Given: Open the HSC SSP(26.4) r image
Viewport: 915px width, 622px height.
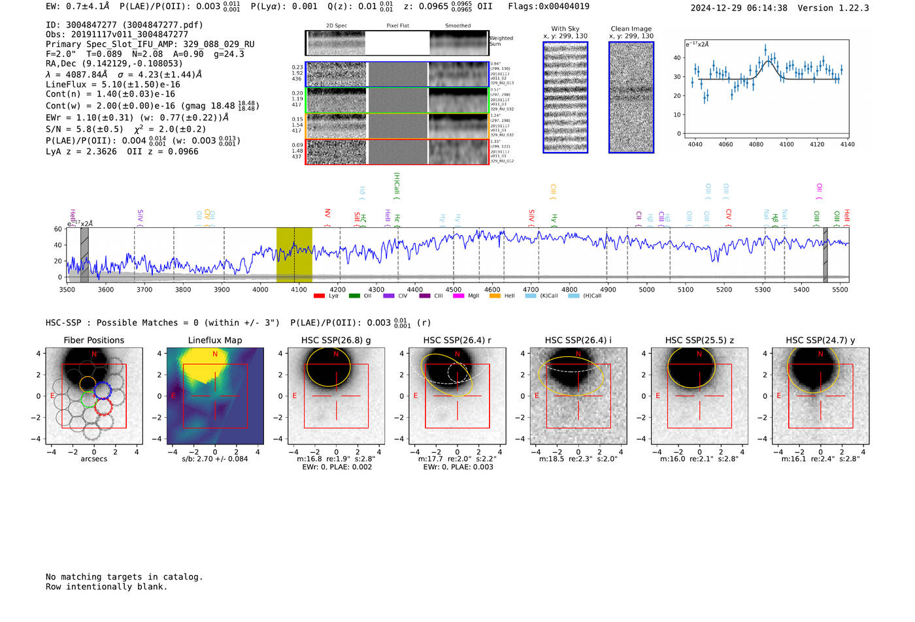Looking at the screenshot, I should coord(457,396).
